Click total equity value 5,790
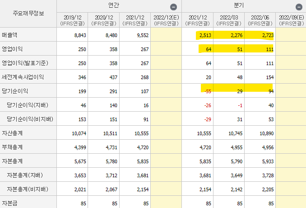Image resolution: width=306 pixels, height=208 pixels. coord(236,162)
